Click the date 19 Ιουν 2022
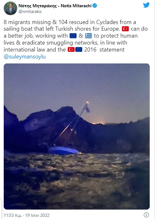The width and height of the screenshot is (155, 219). click(37, 215)
